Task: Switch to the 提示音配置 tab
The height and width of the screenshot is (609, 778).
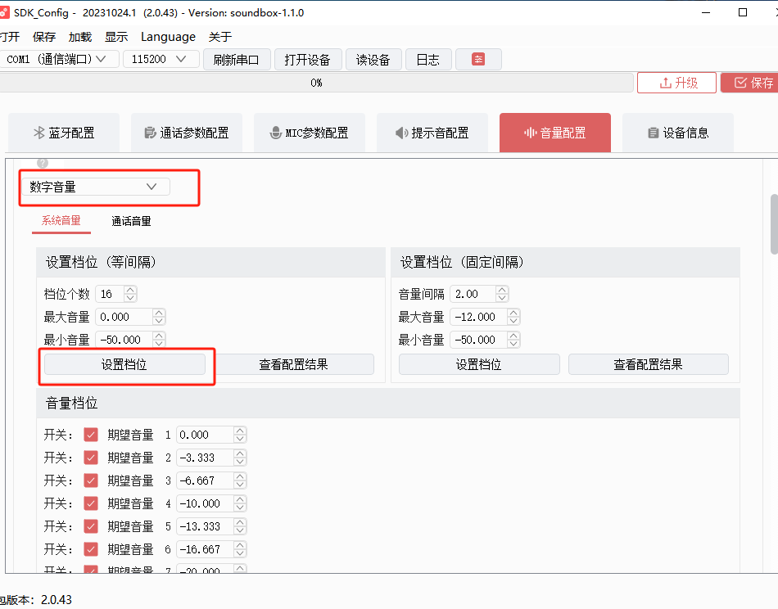Action: pyautogui.click(x=432, y=133)
